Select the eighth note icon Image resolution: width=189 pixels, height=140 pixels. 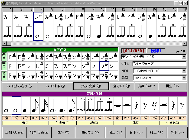click(x=35, y=106)
